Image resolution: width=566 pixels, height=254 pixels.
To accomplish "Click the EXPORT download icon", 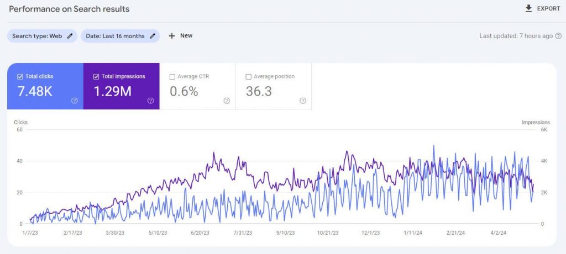I will pos(528,8).
